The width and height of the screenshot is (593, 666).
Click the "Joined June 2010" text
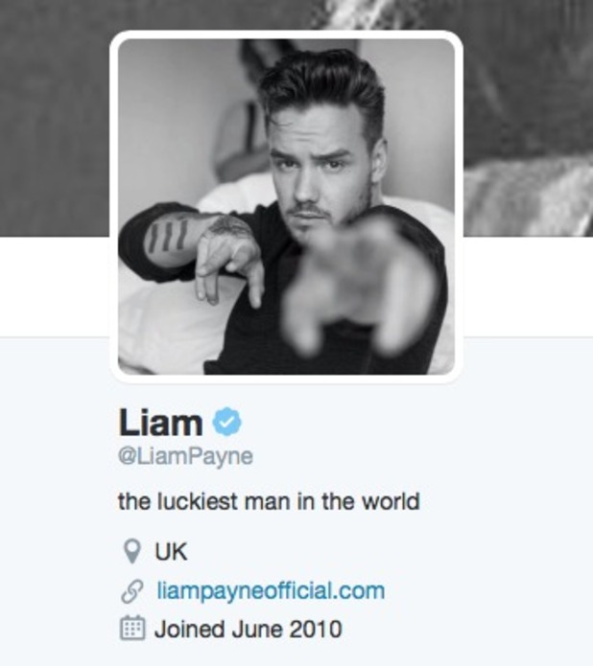249,629
